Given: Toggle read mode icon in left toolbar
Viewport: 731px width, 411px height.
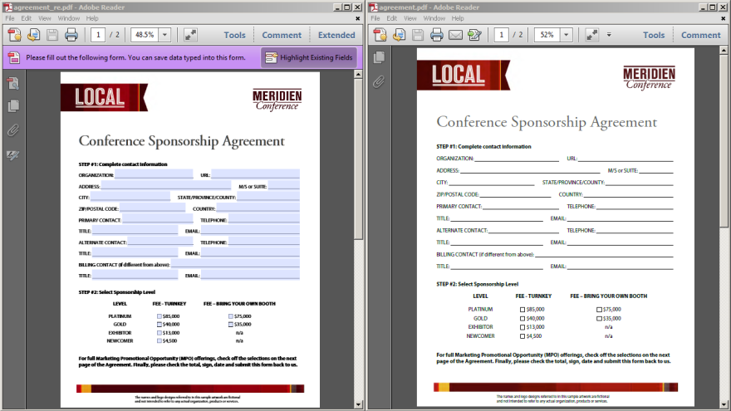Looking at the screenshot, I should (190, 35).
